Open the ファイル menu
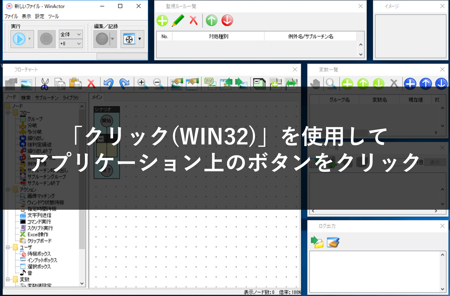This screenshot has width=450, height=296. [11, 16]
